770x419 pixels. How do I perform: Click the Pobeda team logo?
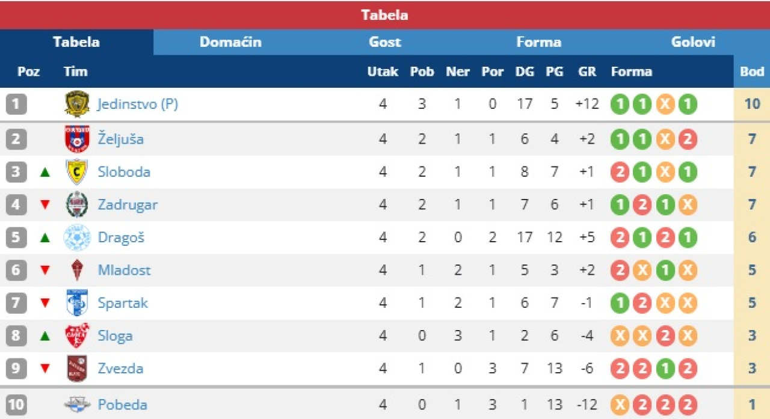tap(77, 405)
